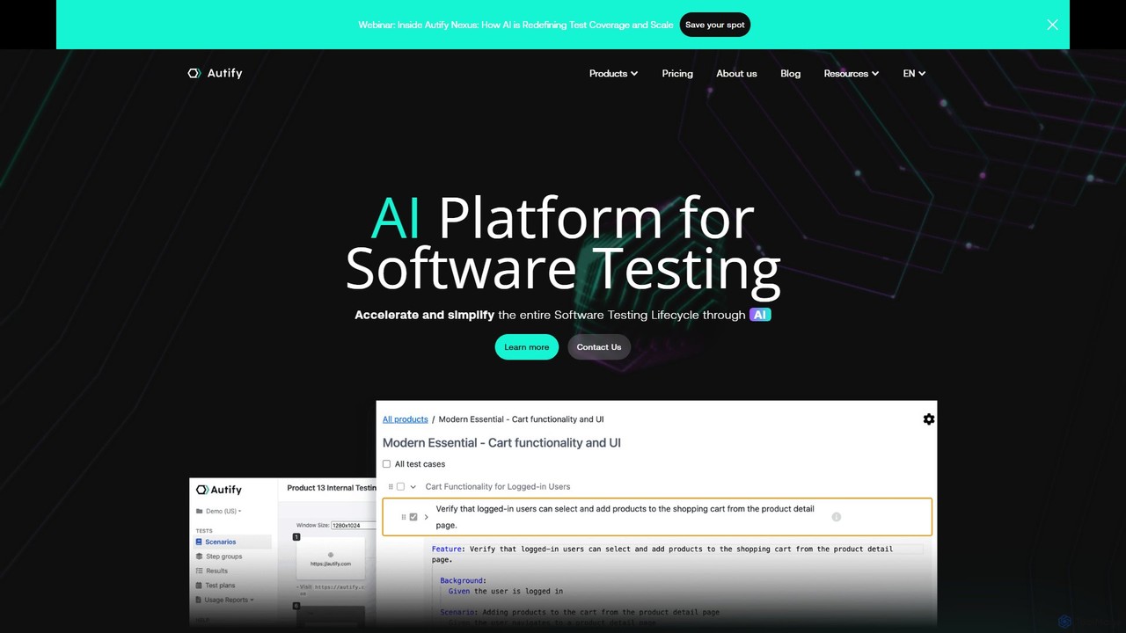The height and width of the screenshot is (633, 1126).
Task: Grab the drag handle on the Verify row
Action: pyautogui.click(x=404, y=517)
